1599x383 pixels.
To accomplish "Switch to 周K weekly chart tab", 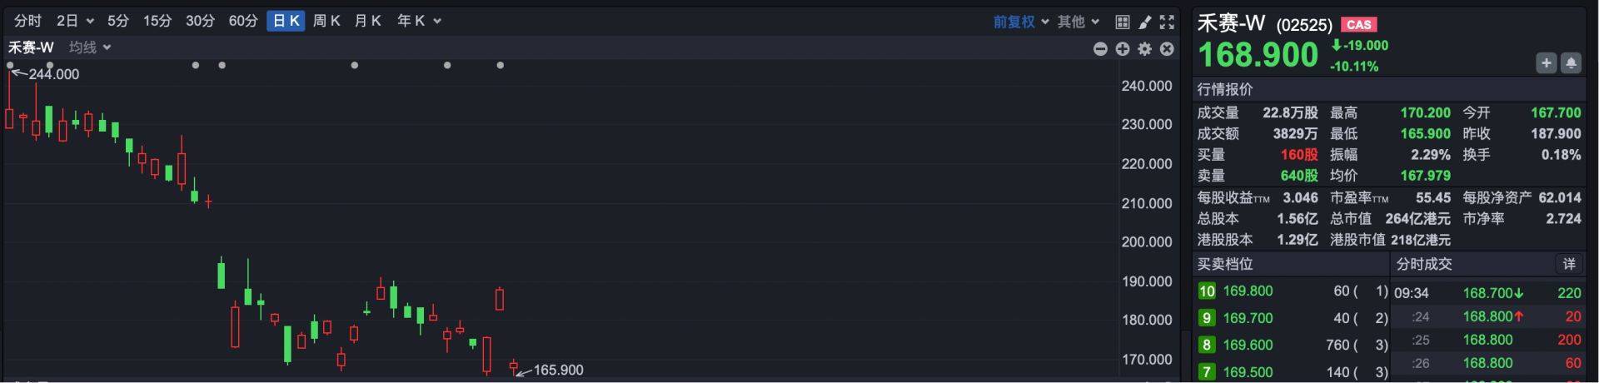I will point(326,21).
